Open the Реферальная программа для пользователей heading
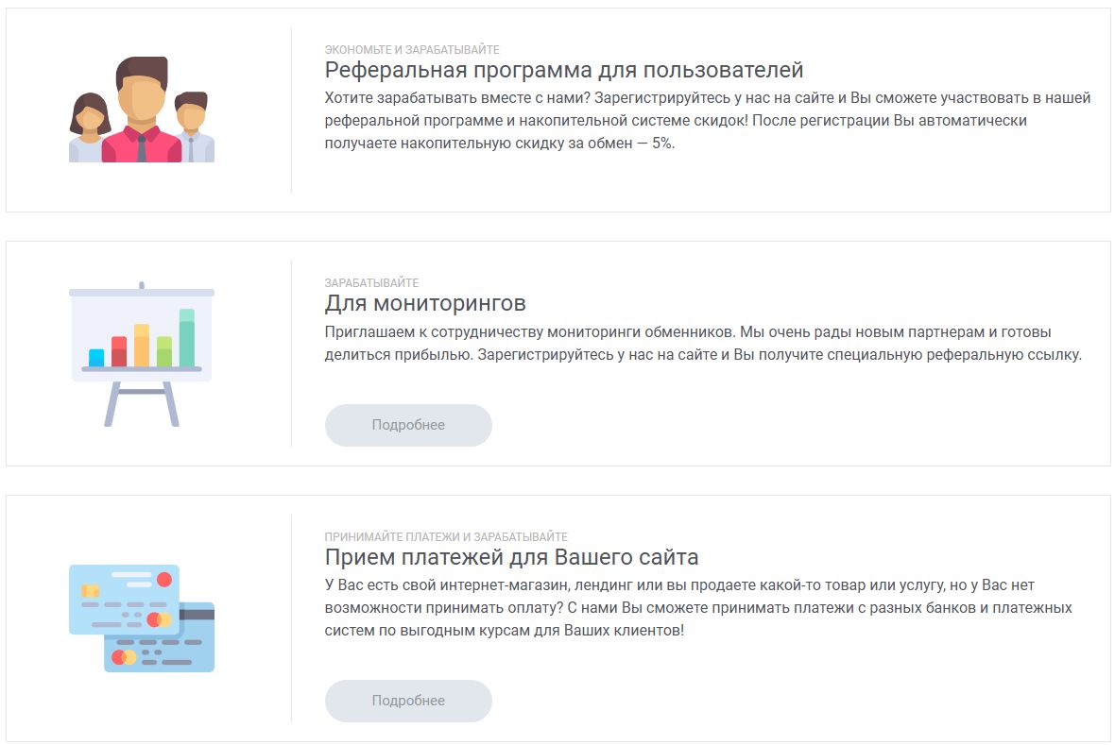1115x745 pixels. pos(563,70)
